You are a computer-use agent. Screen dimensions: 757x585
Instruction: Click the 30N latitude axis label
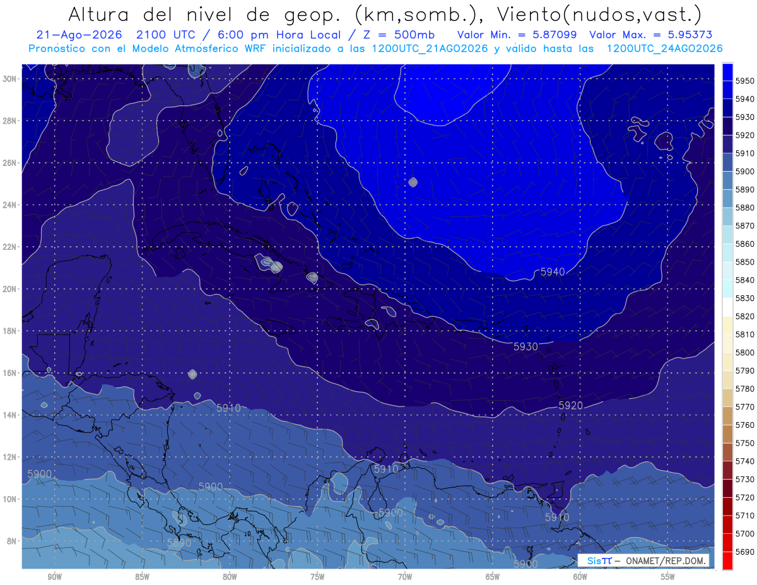click(9, 79)
